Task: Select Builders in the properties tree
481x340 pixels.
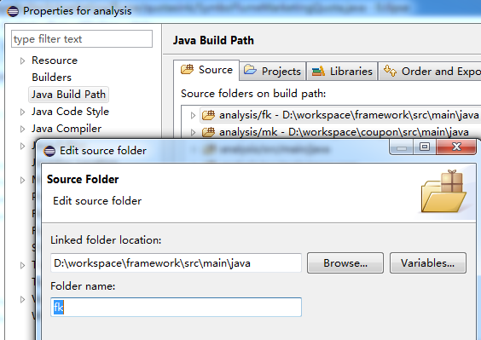Action: 51,78
